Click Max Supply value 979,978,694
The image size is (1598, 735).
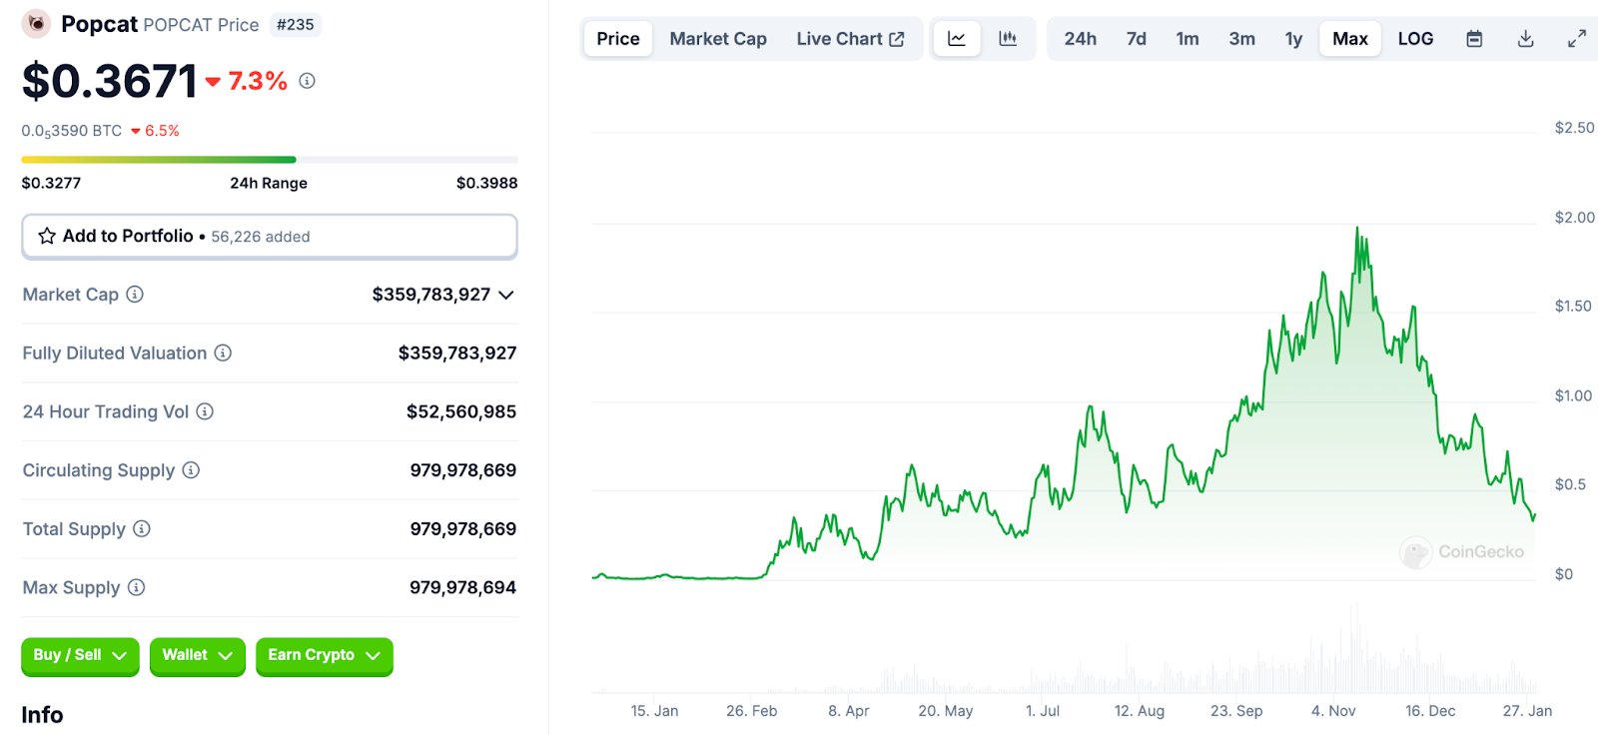(462, 587)
